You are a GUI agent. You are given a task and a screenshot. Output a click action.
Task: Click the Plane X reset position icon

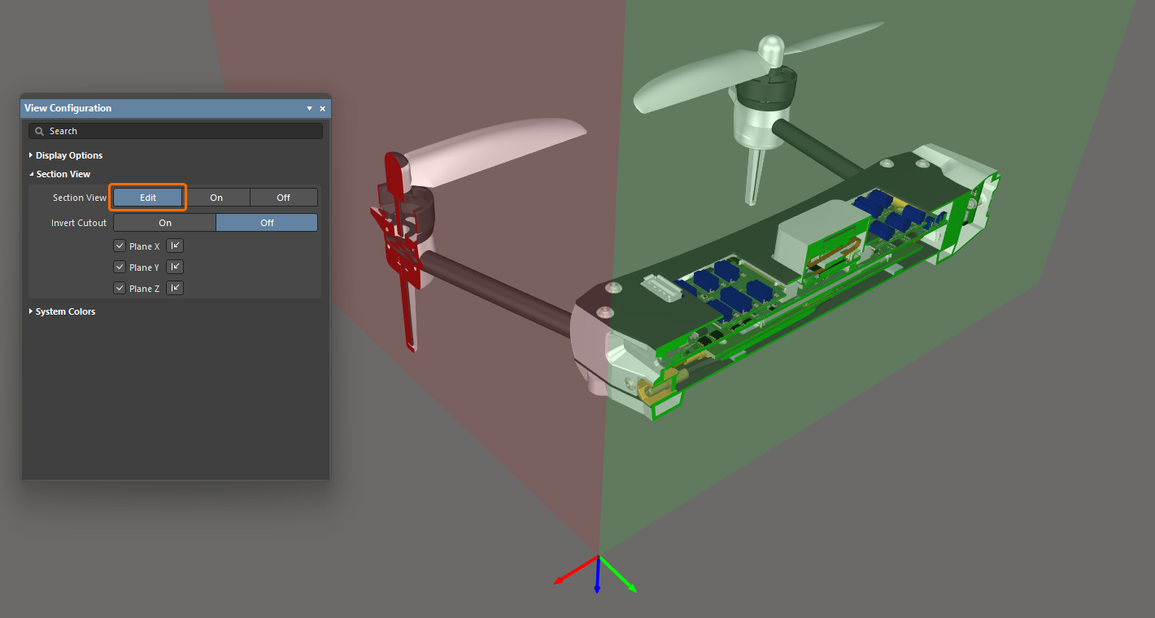click(x=175, y=246)
